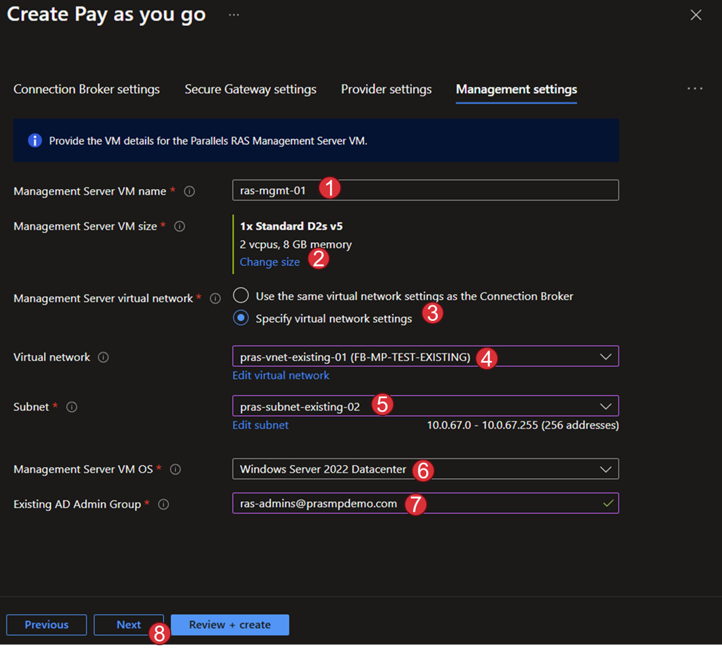Click info icon next to Management Server VM name
This screenshot has height=660, width=722.
tap(190, 191)
